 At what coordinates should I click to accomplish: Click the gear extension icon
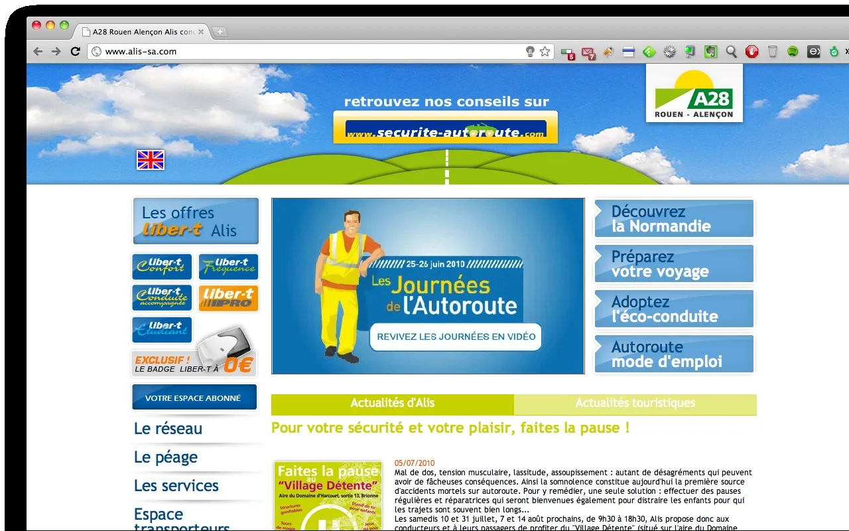click(670, 51)
